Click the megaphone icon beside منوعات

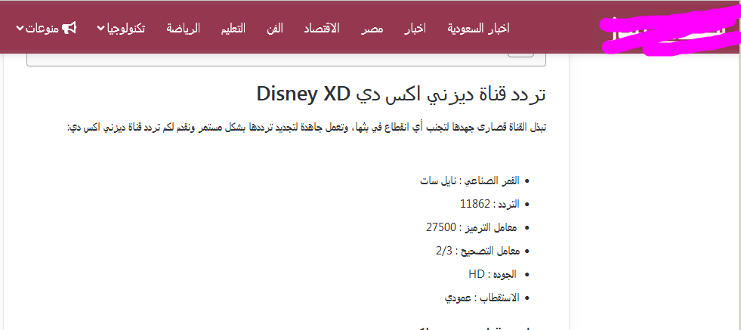(x=69, y=29)
